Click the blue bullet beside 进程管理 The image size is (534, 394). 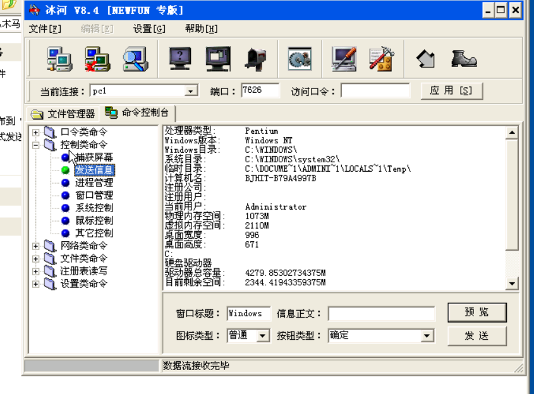point(65,182)
